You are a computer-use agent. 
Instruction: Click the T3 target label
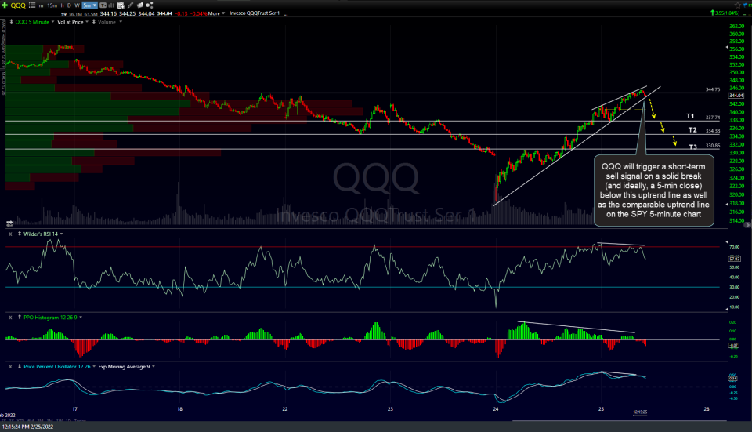[x=693, y=147]
